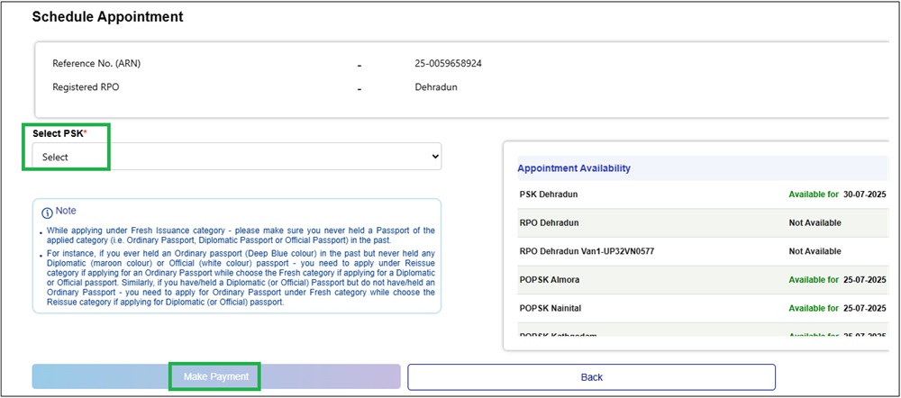Select RPO Dehradun Van1-UP32VN0577 row
901x398 pixels.
click(703, 251)
